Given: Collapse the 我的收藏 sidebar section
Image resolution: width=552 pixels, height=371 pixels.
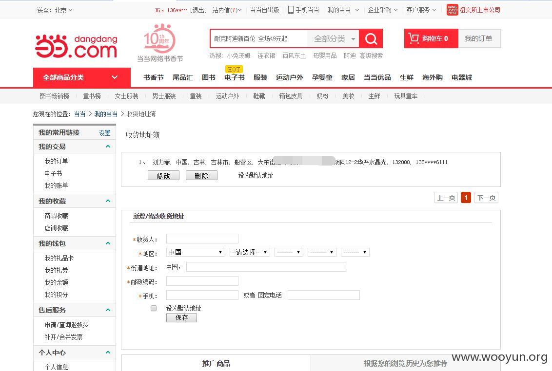Looking at the screenshot, I should (108, 201).
